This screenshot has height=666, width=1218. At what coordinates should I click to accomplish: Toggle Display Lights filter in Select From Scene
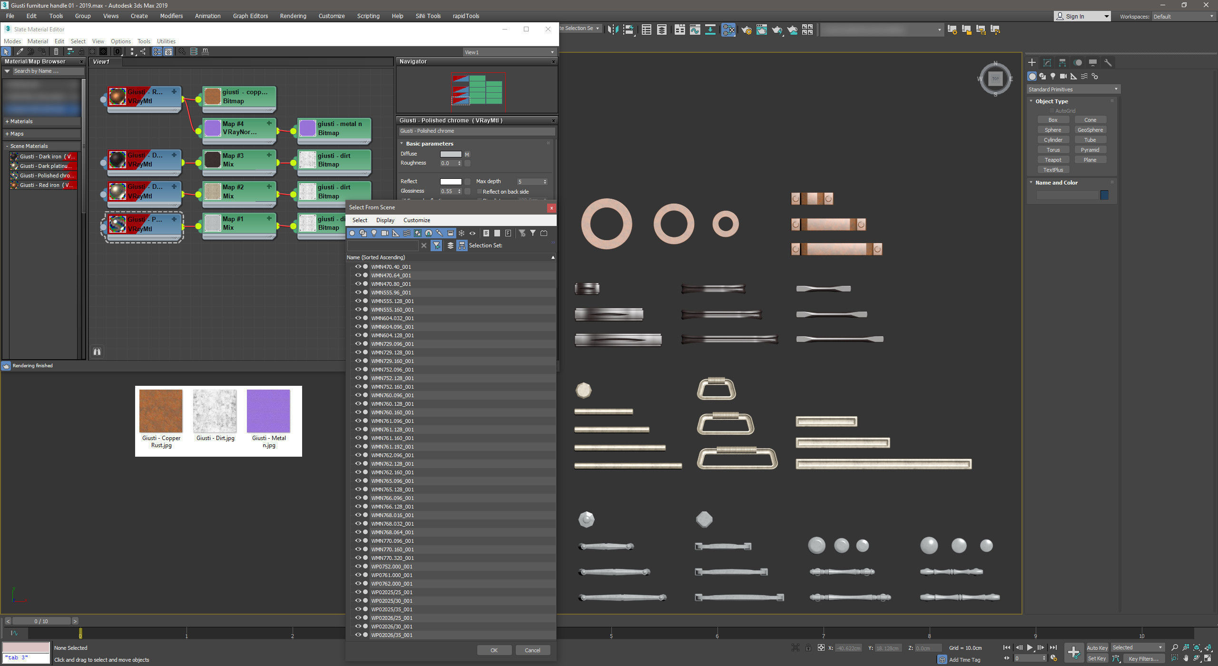pos(374,233)
